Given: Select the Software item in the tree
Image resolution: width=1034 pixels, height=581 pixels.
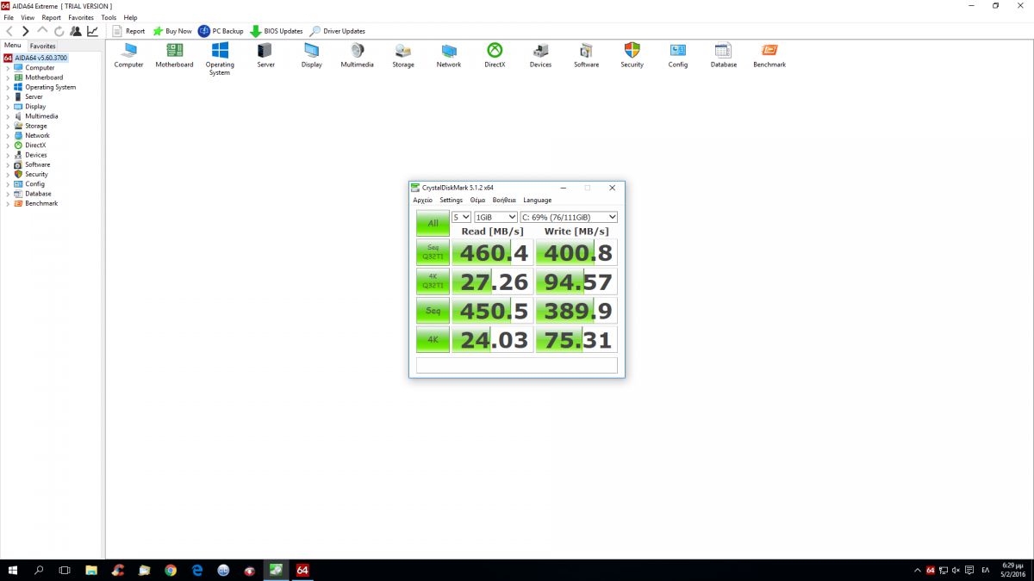Looking at the screenshot, I should [37, 164].
